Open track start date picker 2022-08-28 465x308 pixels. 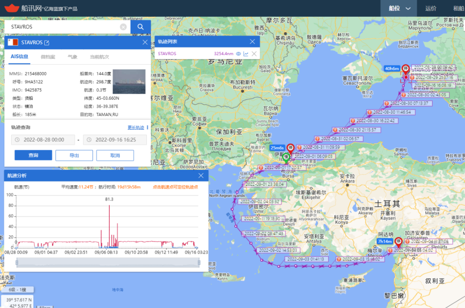pyautogui.click(x=43, y=140)
